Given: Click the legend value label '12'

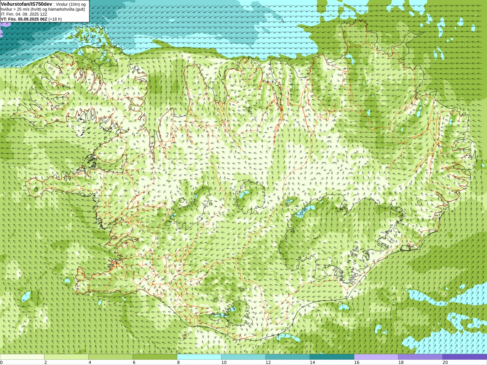Looking at the screenshot, I should [x=268, y=362].
